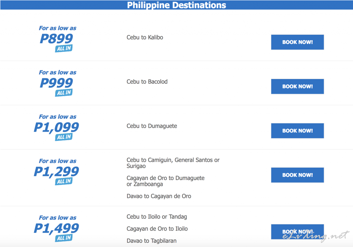Click the Cebu to Bacolod route text
This screenshot has height=247, width=353.
(x=147, y=82)
